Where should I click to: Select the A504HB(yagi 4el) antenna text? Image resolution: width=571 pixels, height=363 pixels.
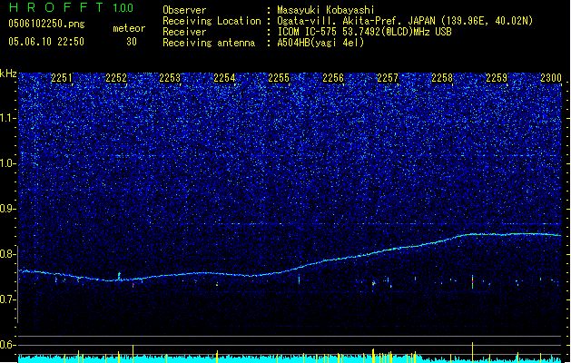[x=320, y=43]
